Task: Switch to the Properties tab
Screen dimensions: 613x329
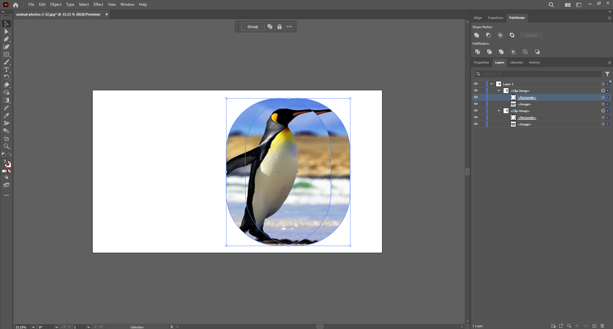Action: click(x=481, y=62)
